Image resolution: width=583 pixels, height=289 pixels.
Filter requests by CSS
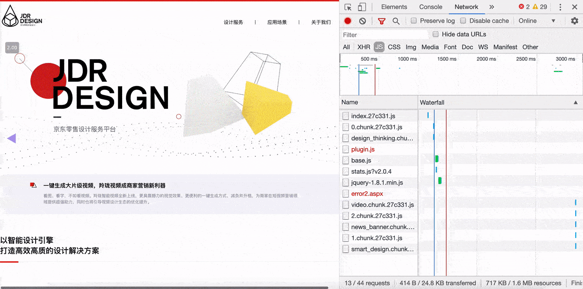click(394, 47)
